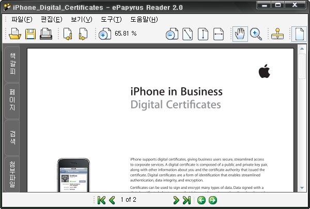Go to previous page arrow

click(x=112, y=200)
